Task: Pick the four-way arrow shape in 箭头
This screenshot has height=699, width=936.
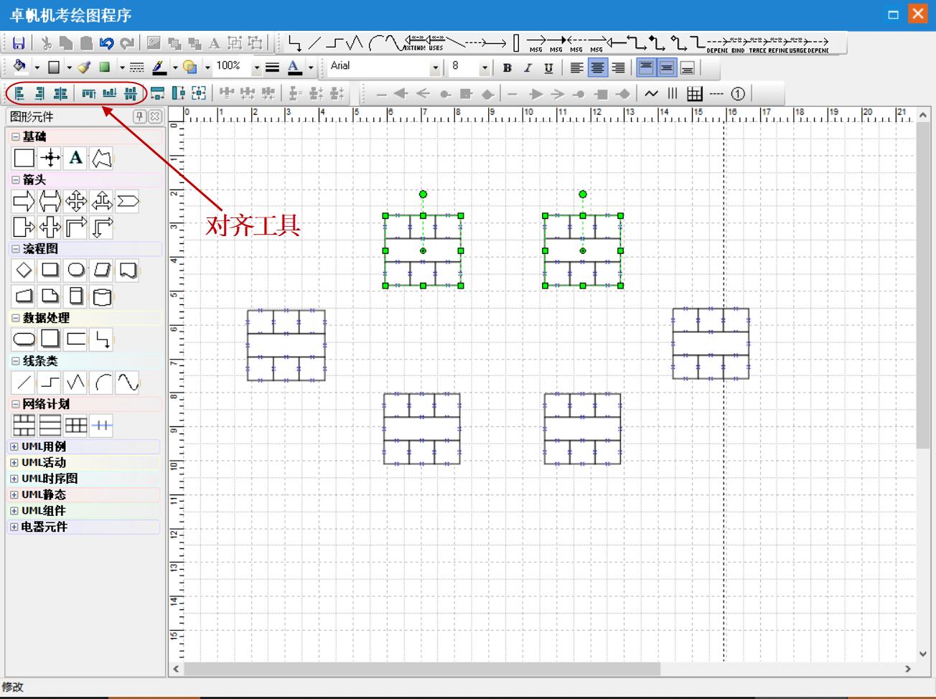Action: [x=76, y=202]
